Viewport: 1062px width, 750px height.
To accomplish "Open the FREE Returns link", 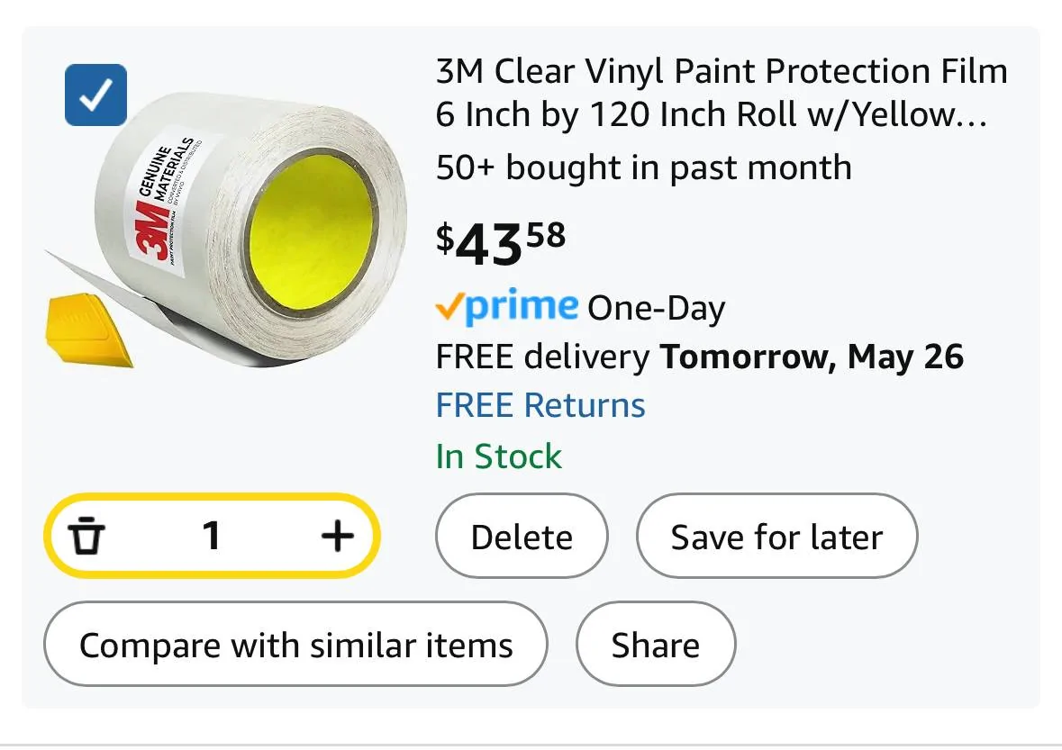I will pyautogui.click(x=540, y=405).
